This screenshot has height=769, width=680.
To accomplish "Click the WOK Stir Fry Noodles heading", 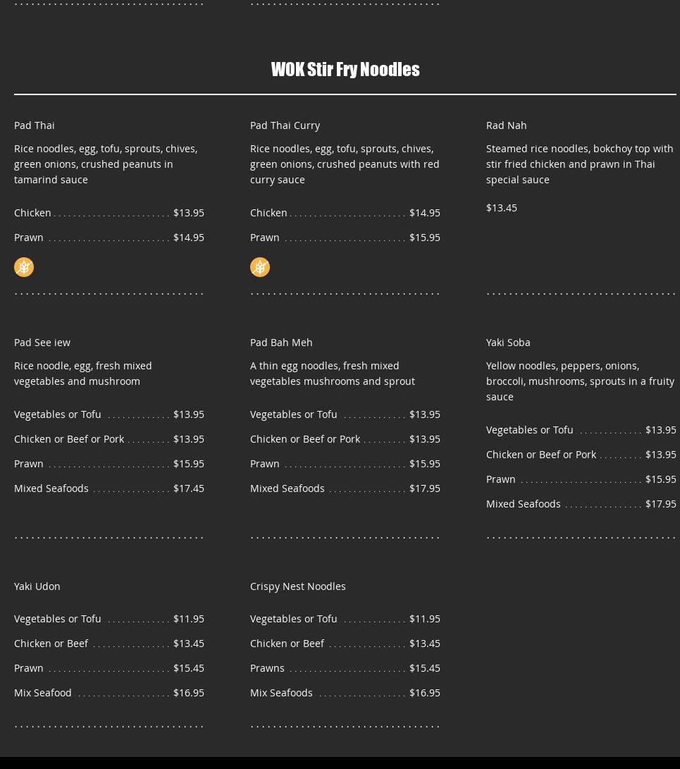I will [345, 69].
